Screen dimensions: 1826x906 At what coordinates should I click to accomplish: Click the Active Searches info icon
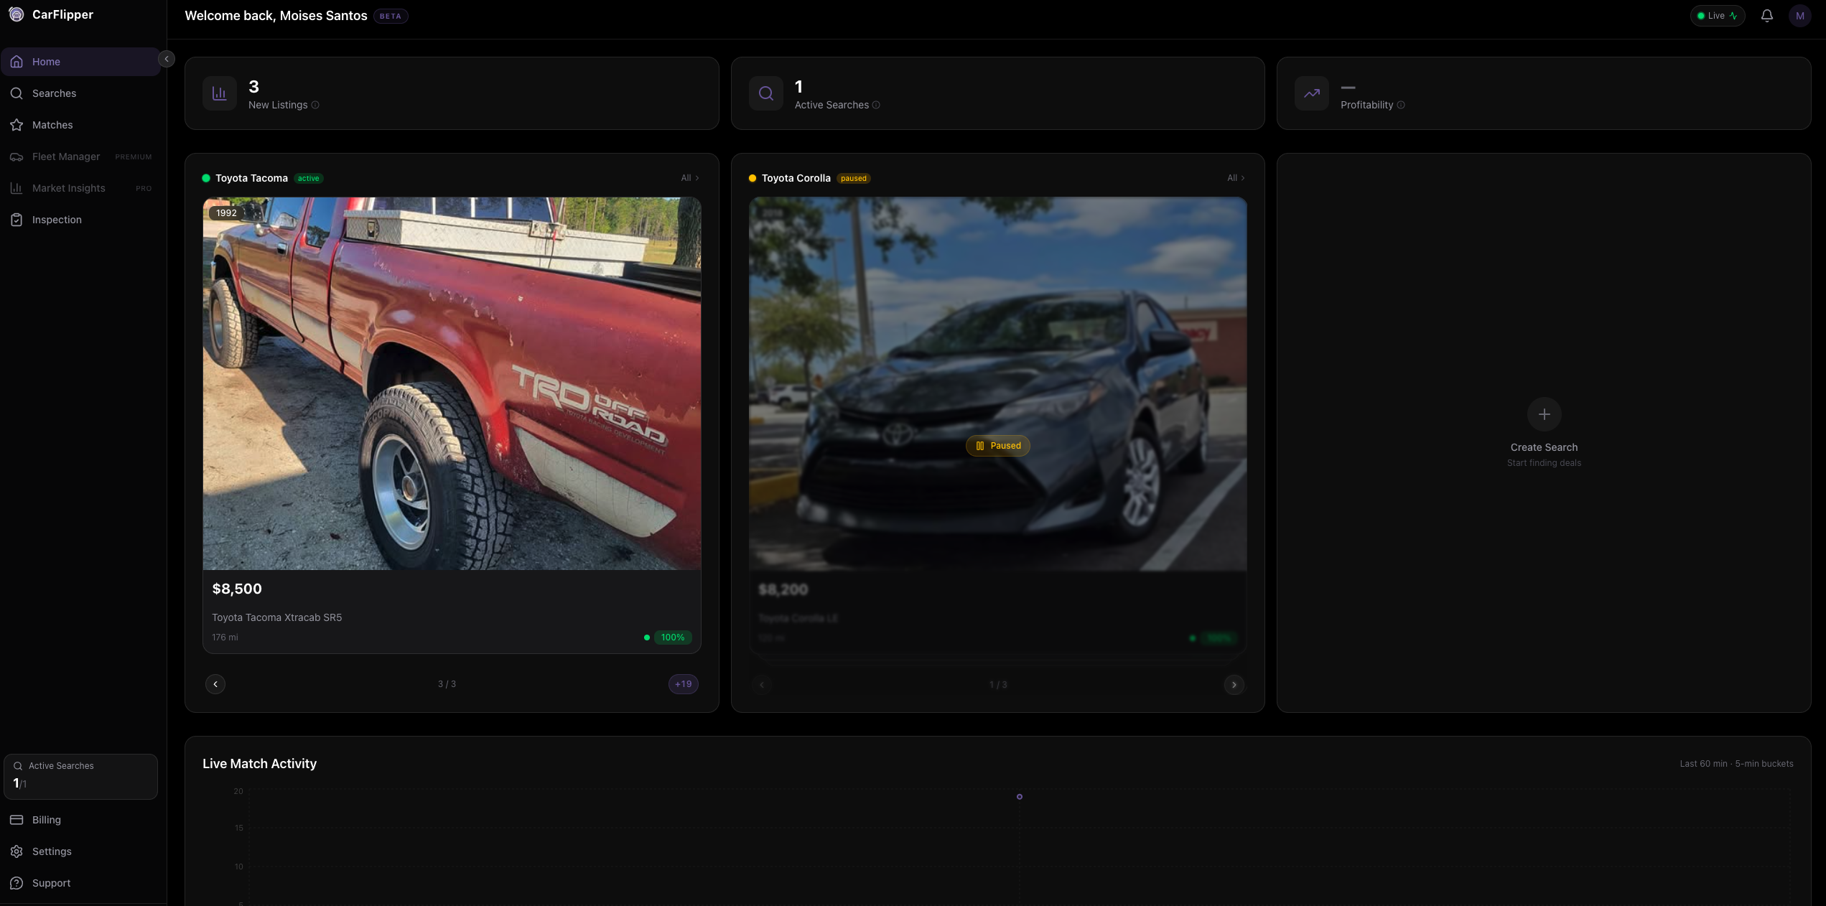[x=876, y=105]
